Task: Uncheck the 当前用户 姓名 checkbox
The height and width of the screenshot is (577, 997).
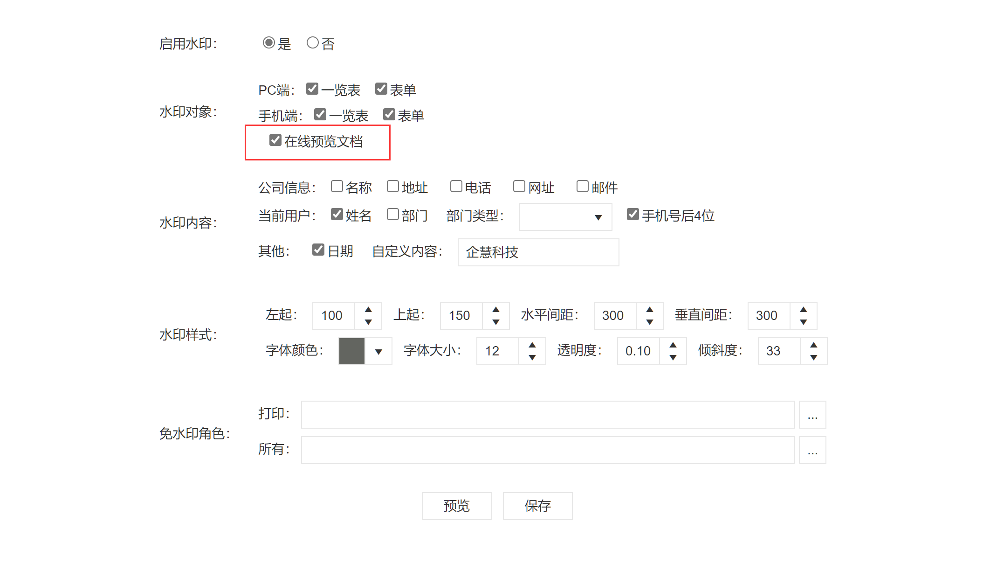Action: (x=337, y=214)
